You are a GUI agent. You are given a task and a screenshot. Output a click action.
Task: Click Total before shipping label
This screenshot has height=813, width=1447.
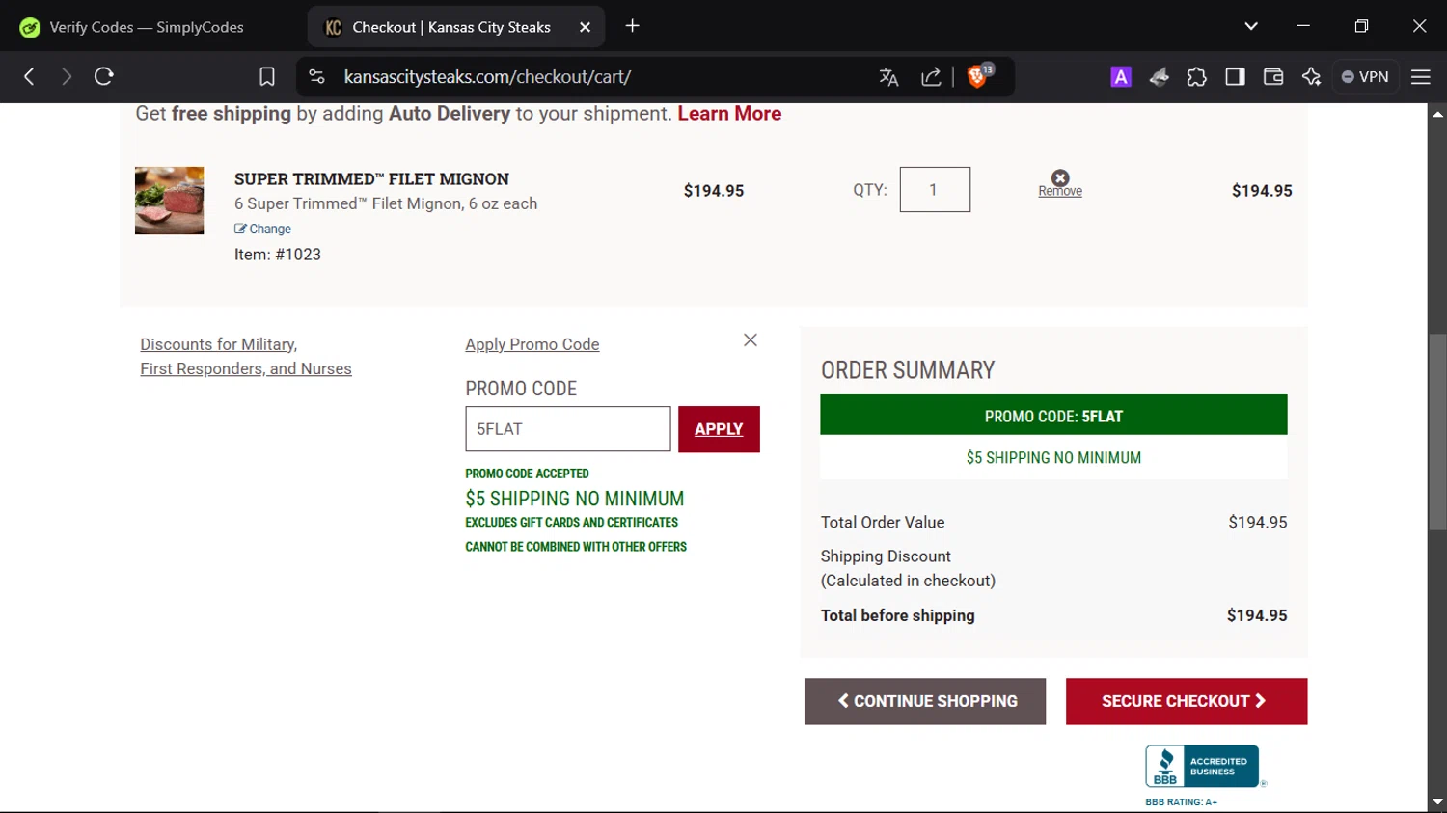point(898,615)
